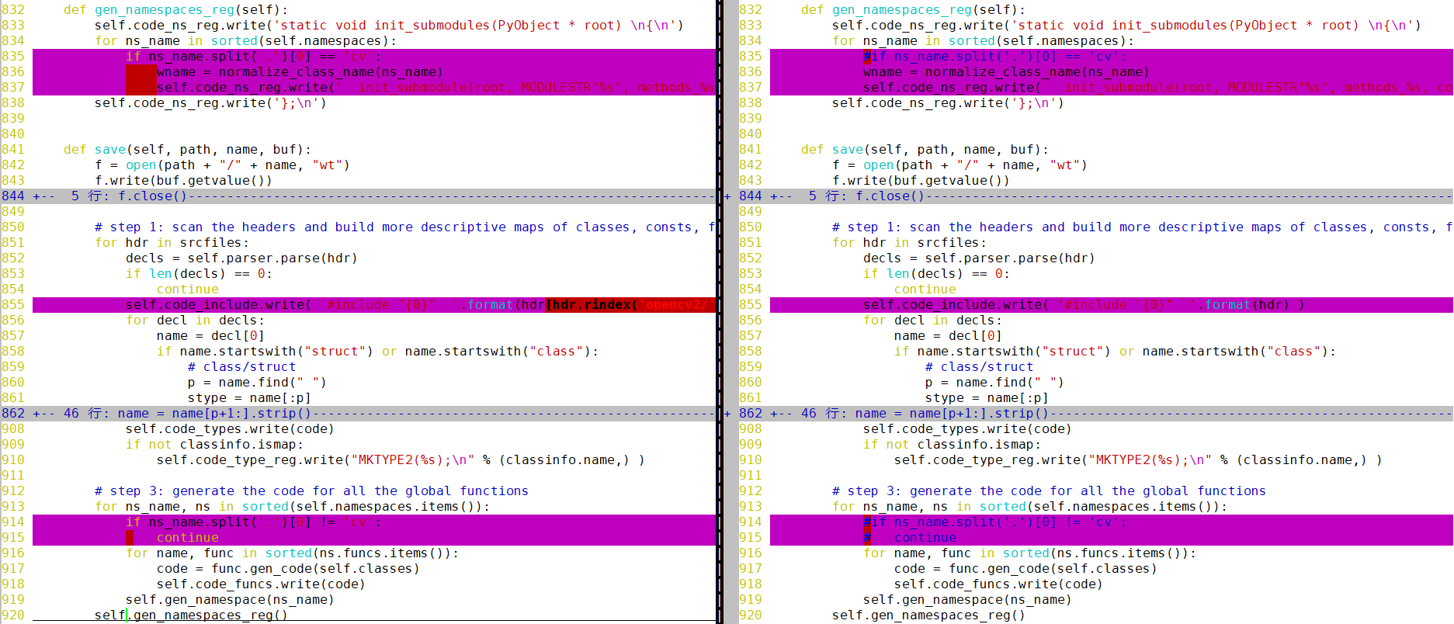Click 'def save(self, path, name, buf):' in left pane

click(187, 150)
